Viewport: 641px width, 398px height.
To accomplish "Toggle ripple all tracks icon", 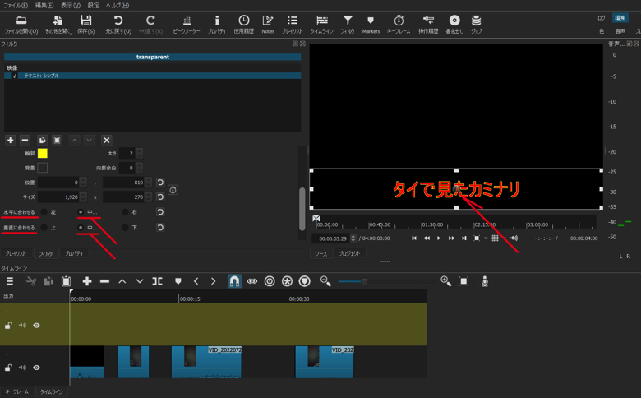I will click(x=288, y=281).
